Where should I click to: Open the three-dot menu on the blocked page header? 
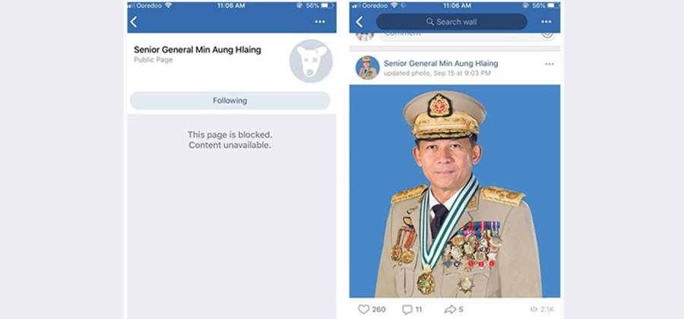pos(320,22)
